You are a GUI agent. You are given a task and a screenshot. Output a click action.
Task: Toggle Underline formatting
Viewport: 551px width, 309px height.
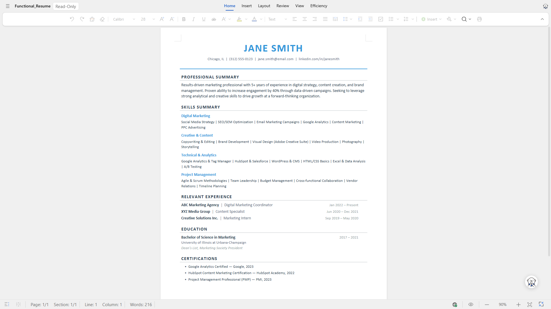(x=204, y=19)
